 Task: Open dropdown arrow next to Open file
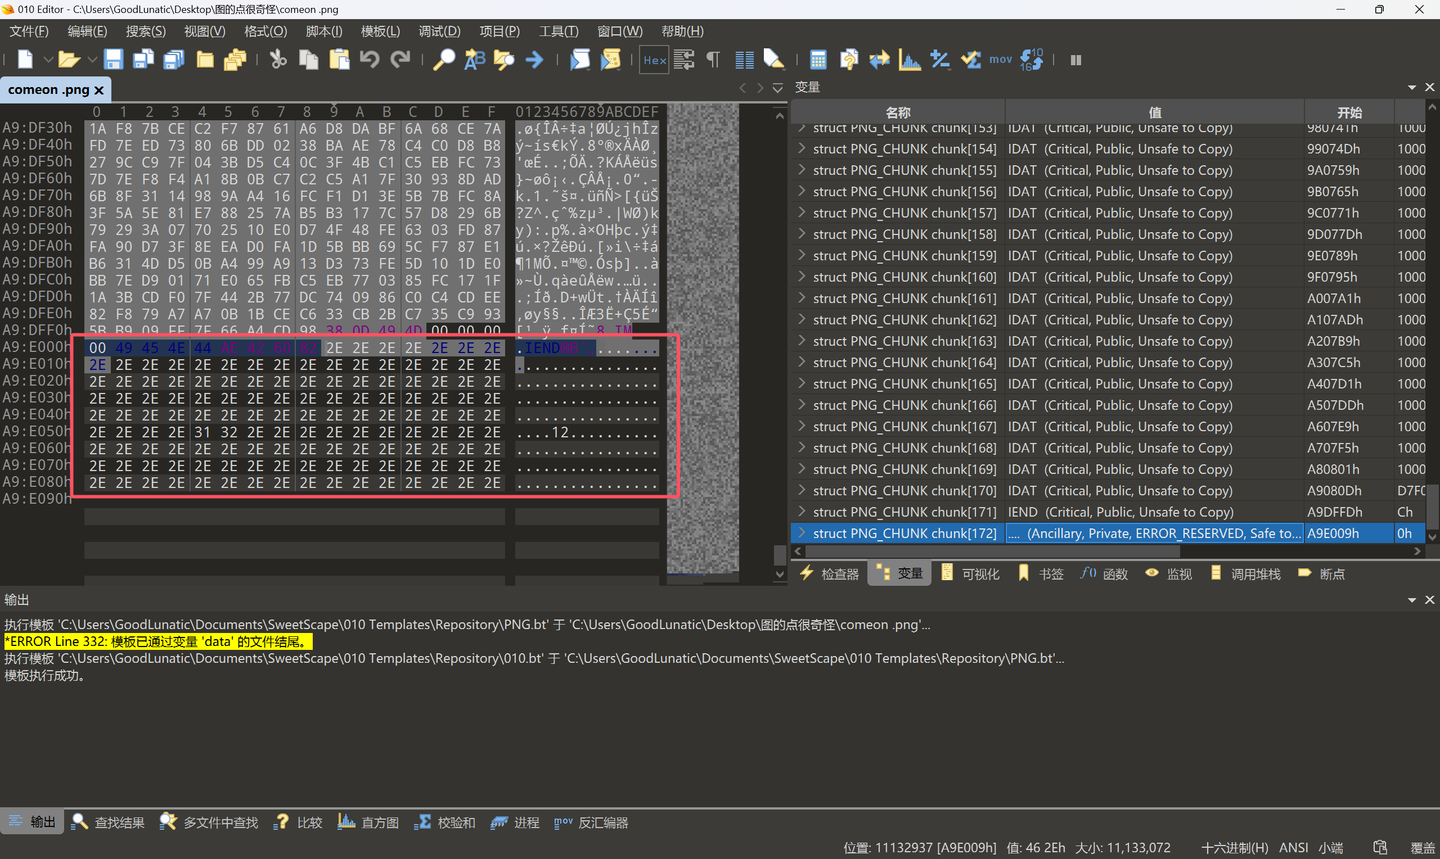point(92,60)
